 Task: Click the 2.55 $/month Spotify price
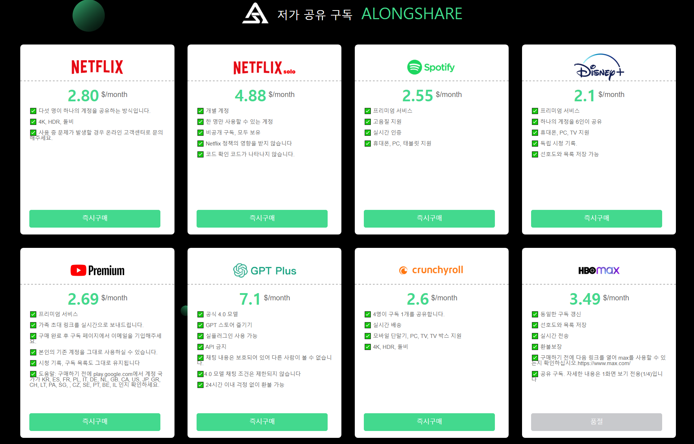coord(432,95)
